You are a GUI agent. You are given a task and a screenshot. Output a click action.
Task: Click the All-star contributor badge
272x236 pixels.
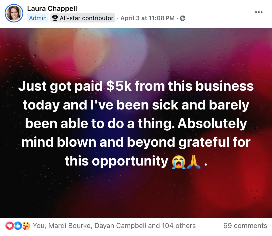(83, 18)
